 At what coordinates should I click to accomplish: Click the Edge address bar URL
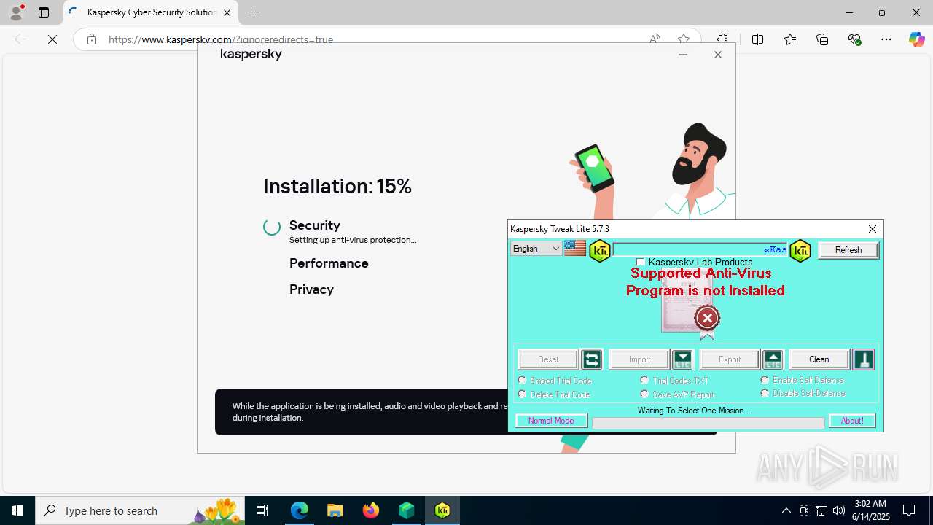(x=221, y=39)
